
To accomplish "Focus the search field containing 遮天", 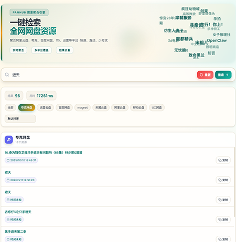I will click(103, 75).
